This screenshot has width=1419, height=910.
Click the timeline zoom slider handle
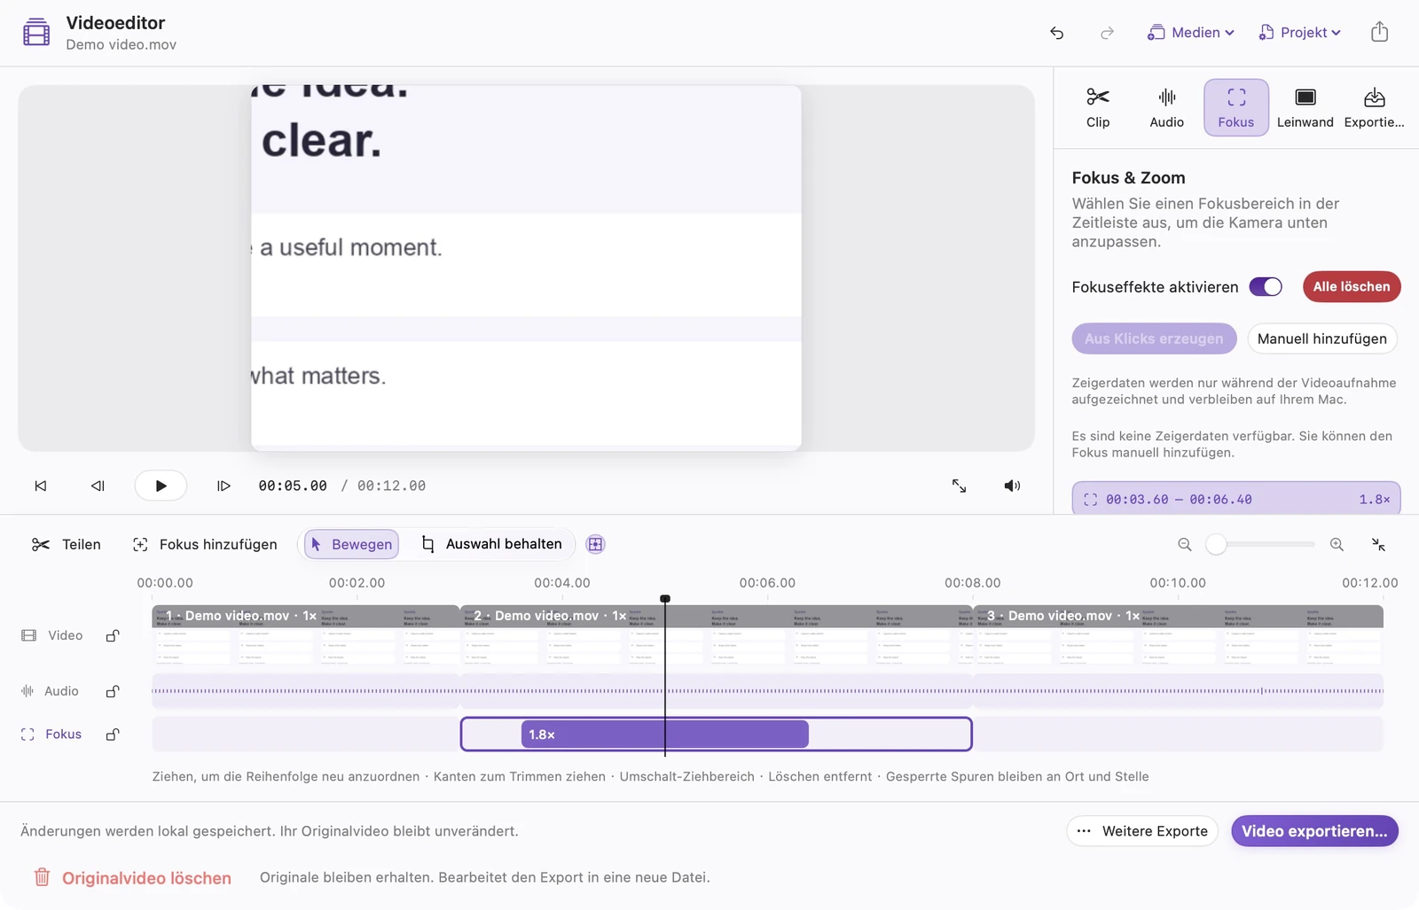pos(1216,544)
